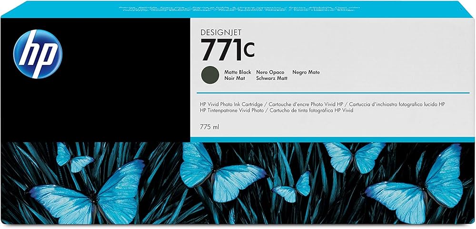Select the large 771c model number

click(228, 49)
